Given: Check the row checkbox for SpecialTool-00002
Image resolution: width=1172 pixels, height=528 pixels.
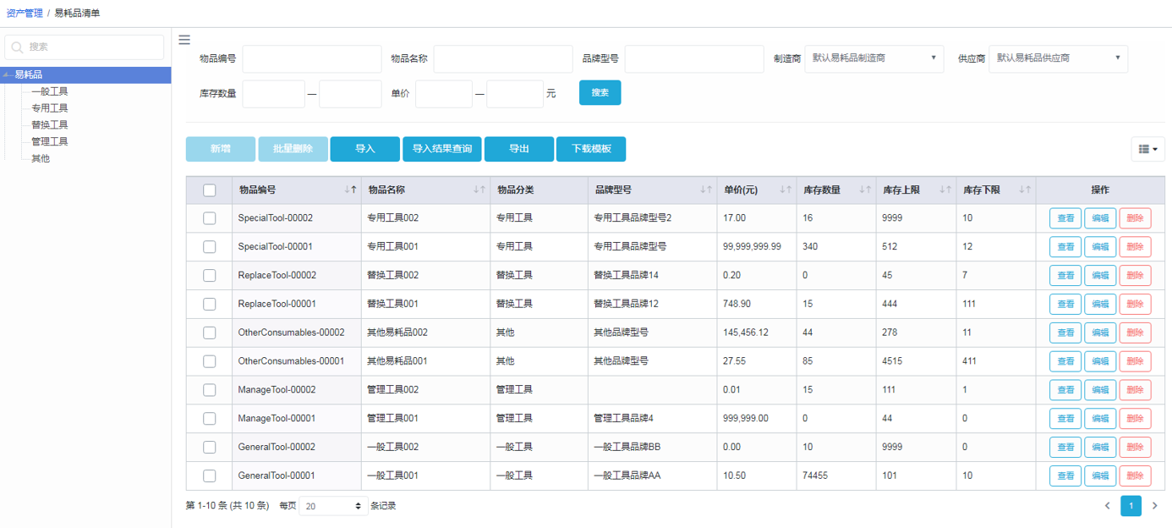Looking at the screenshot, I should coord(209,217).
